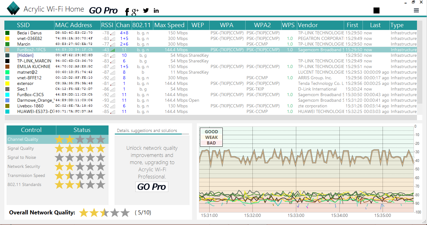
Task: Select the [Hidden] network row
Action: pos(211,55)
